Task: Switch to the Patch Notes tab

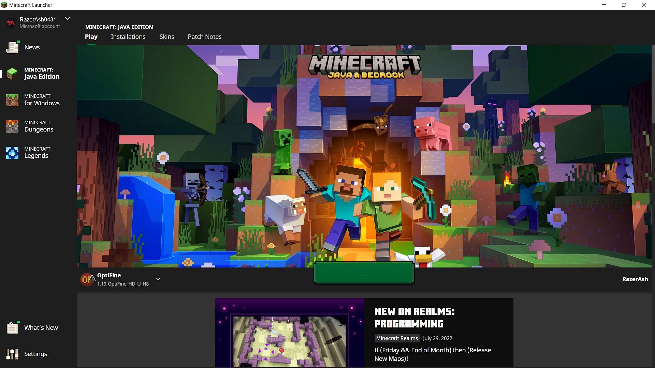Action: pyautogui.click(x=204, y=36)
